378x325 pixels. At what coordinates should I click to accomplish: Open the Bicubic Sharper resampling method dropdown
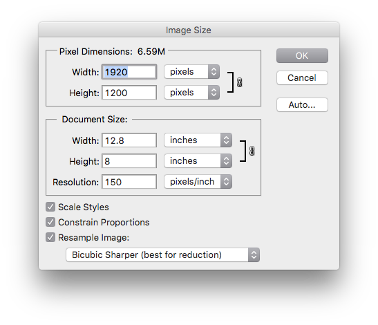162,254
